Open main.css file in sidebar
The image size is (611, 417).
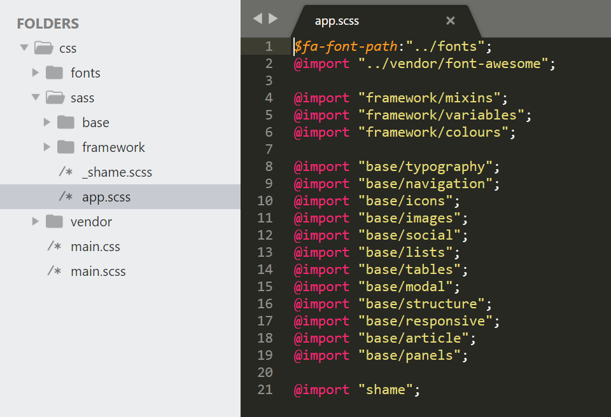coord(95,247)
